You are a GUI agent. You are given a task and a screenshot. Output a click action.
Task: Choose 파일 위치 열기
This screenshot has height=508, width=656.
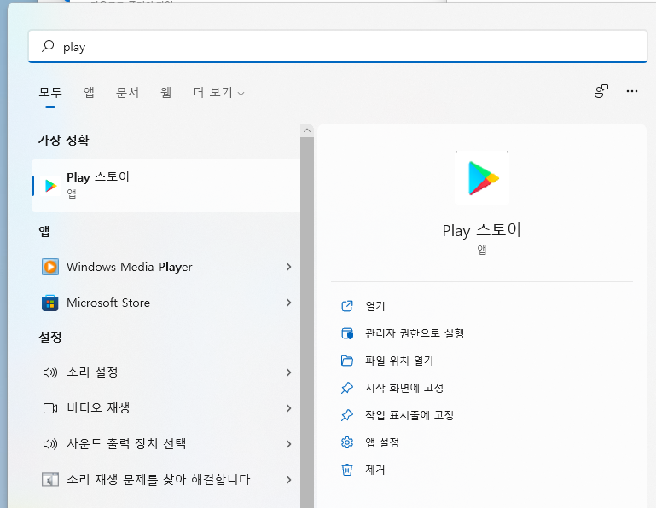(399, 361)
